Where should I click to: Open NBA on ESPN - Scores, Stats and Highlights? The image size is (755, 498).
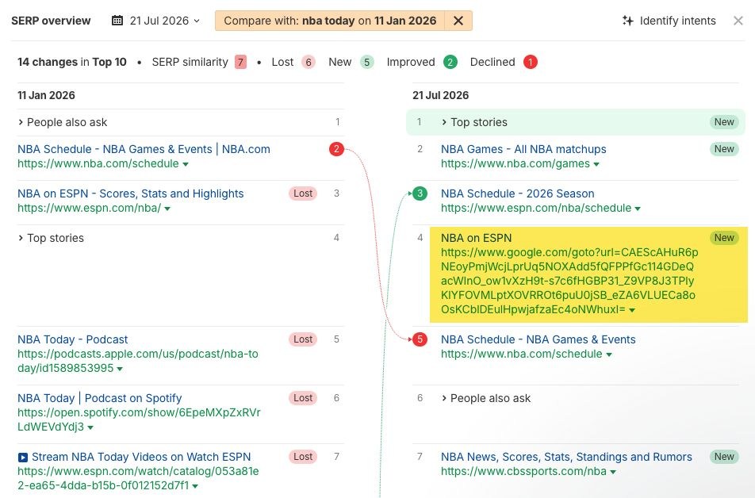[x=131, y=193]
